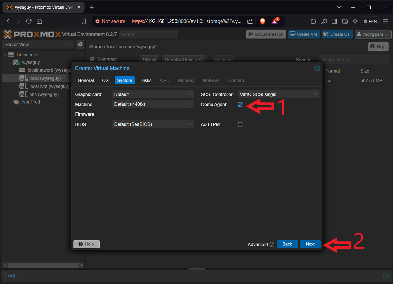393x284 pixels.
Task: Open the Leo AI assistant icon
Action: pos(355,21)
